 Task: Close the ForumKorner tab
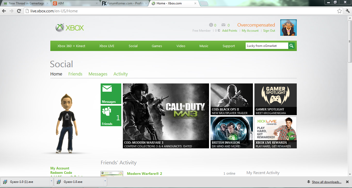tap(146, 3)
